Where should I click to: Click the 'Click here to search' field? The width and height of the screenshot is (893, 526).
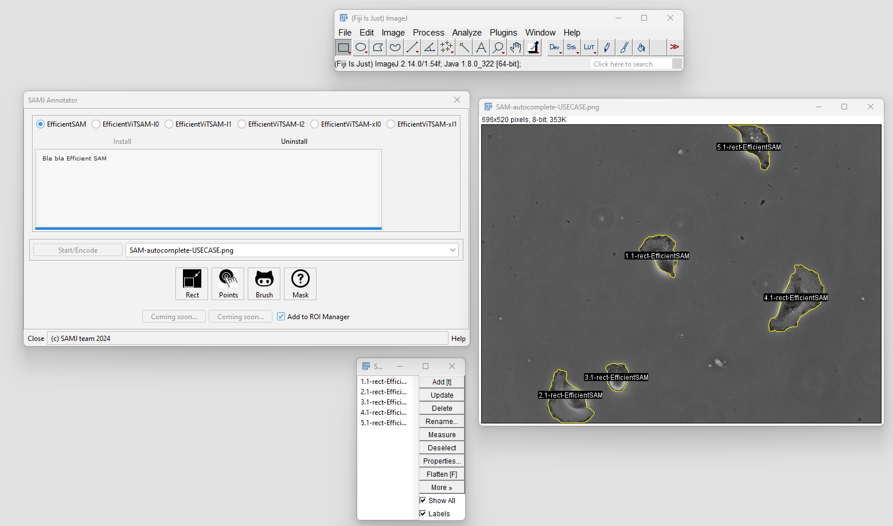coord(631,64)
